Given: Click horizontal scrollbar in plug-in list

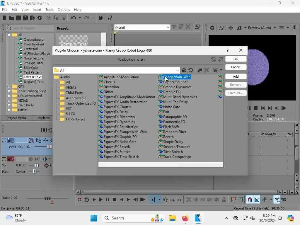Looking at the screenshot, I should (142, 165).
